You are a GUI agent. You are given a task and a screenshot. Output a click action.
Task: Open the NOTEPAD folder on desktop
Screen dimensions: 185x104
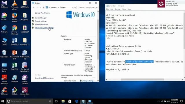[x=25, y=4]
